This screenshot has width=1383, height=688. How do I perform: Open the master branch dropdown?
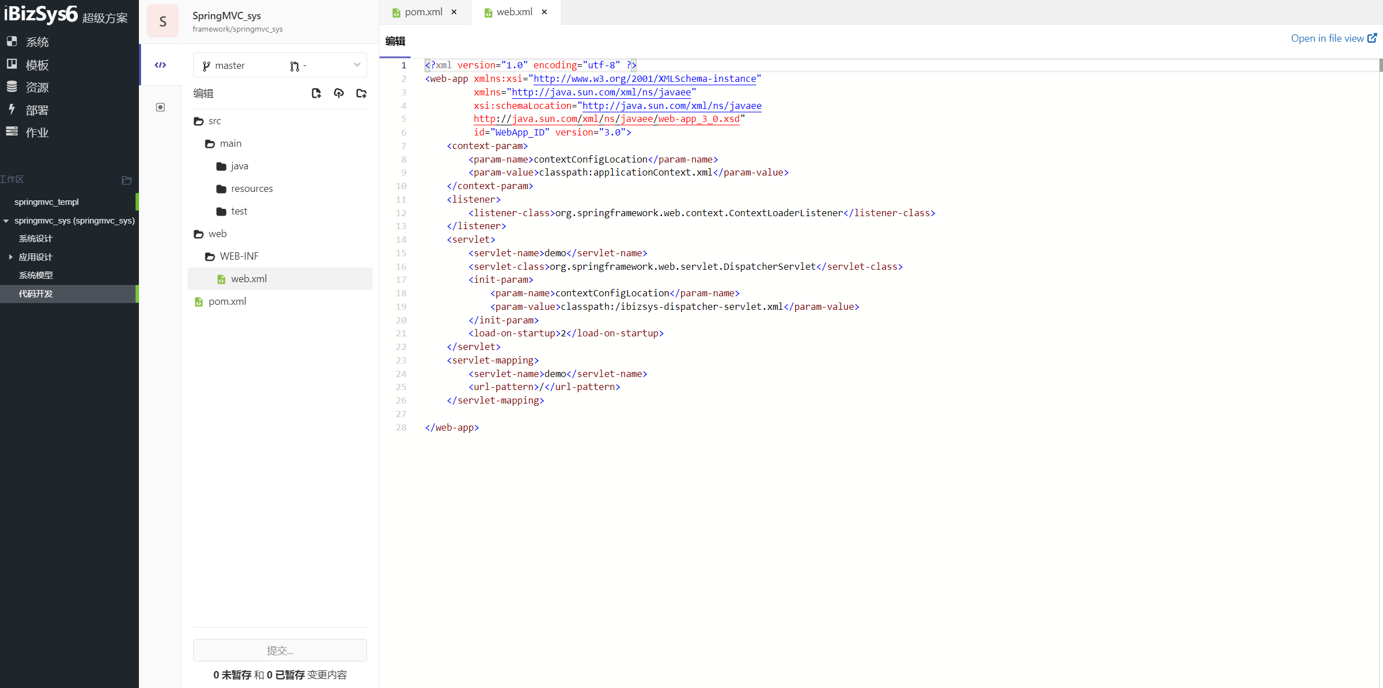280,65
